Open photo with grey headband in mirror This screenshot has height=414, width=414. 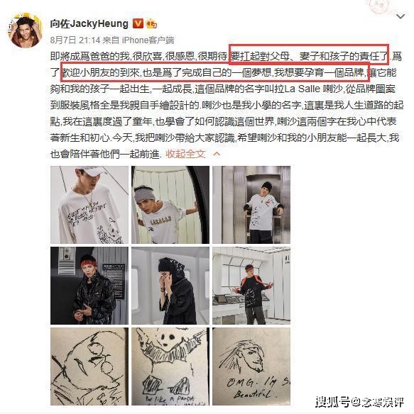coord(170,205)
